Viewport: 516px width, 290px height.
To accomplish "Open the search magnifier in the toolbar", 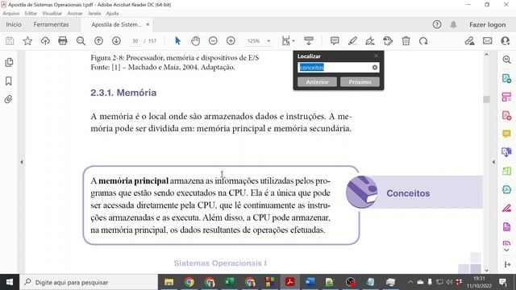I will pyautogui.click(x=81, y=41).
